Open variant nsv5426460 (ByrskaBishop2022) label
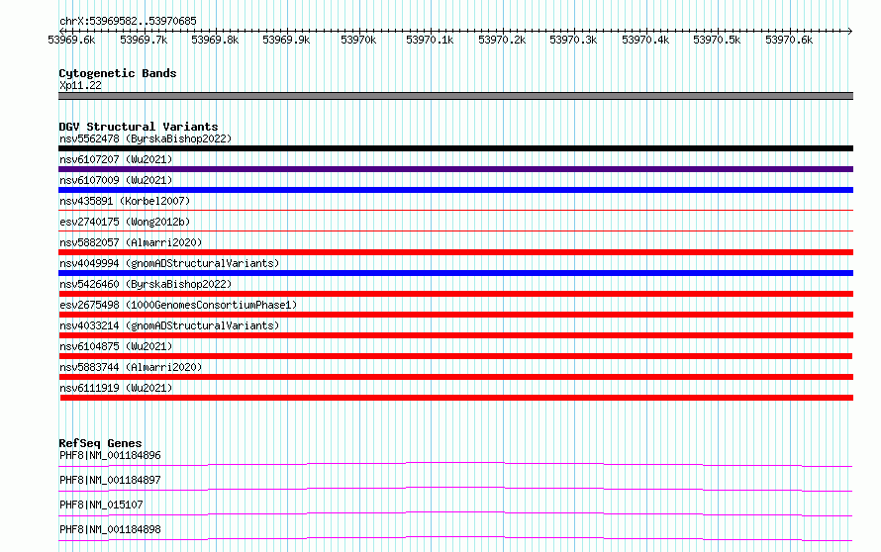The width and height of the screenshot is (881, 552). (146, 284)
